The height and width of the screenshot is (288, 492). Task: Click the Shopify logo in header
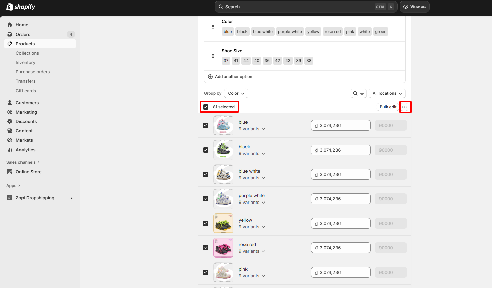tap(21, 7)
